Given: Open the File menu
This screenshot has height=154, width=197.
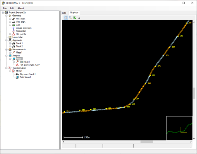Looking at the screenshot, I should (x=5, y=8).
